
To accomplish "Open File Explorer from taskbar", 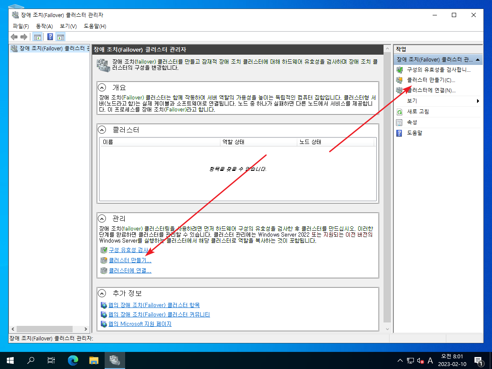I will (x=94, y=360).
